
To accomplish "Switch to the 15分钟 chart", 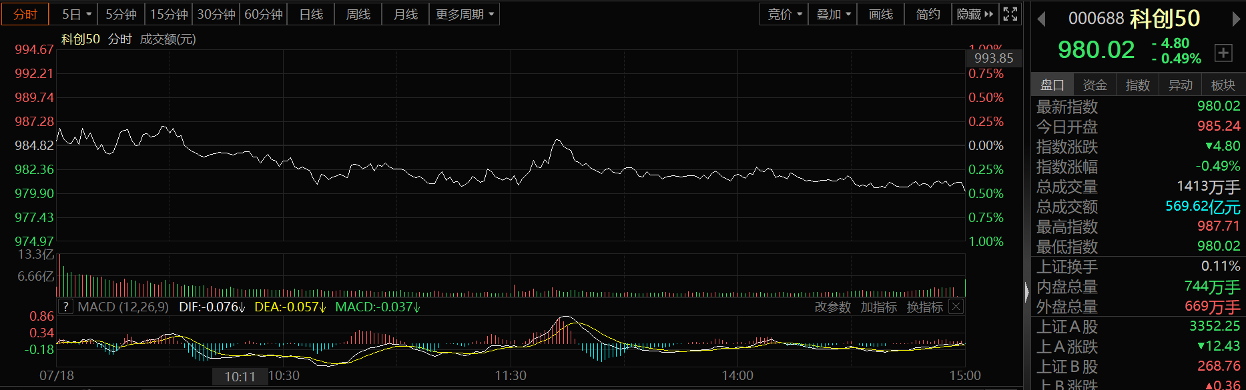I will [168, 14].
